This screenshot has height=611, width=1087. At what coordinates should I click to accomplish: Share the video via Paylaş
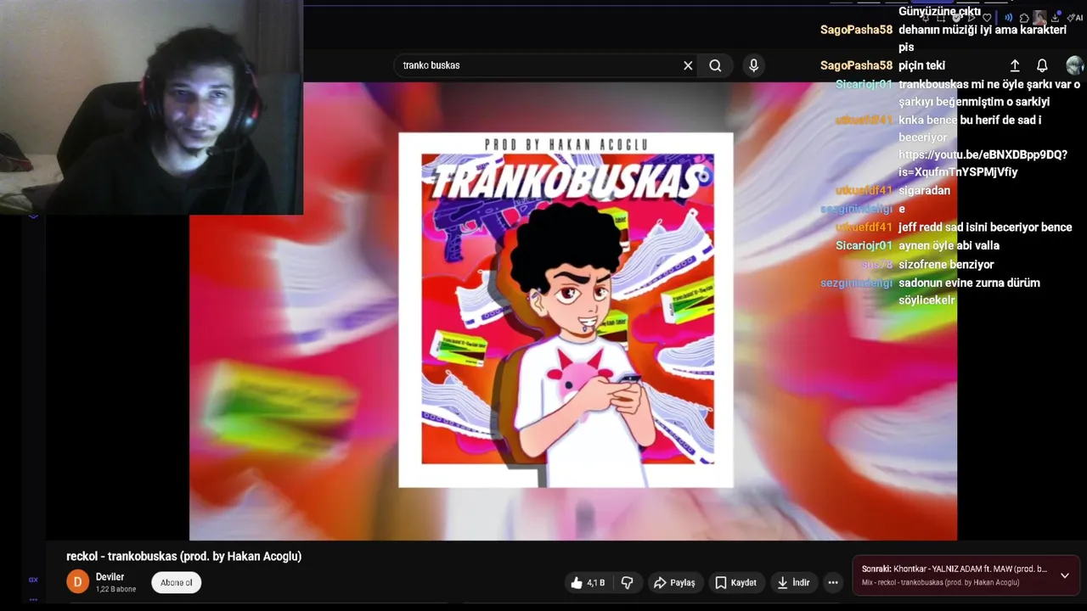(674, 582)
